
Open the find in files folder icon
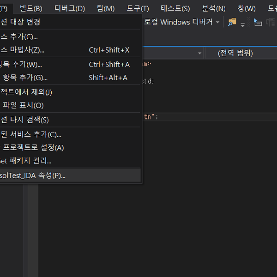point(232,22)
